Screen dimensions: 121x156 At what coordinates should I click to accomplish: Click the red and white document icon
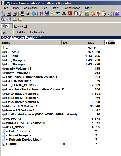click(76, 14)
